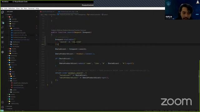Open the View menu

pos(18,8)
